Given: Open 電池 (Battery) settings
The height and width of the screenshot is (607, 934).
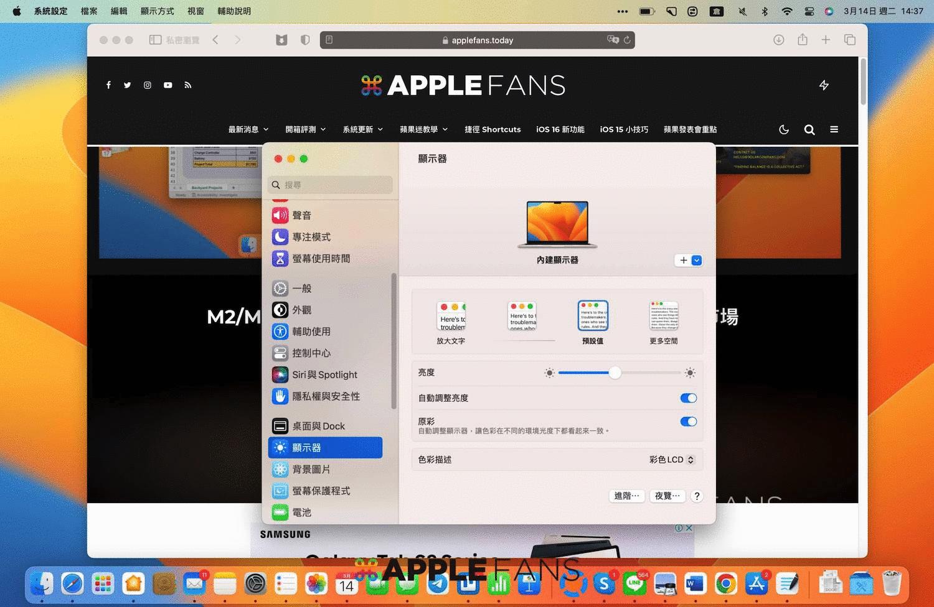Looking at the screenshot, I should [x=301, y=512].
